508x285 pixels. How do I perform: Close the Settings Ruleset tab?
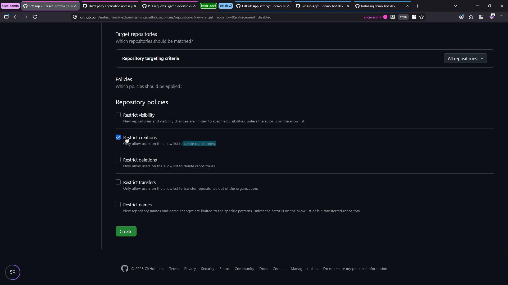[x=75, y=6]
